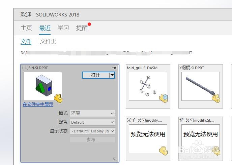Open the 铲_叉勺modify.SL... file card
Image resolution: width=232 pixels, height=165 pixels.
(x=201, y=139)
